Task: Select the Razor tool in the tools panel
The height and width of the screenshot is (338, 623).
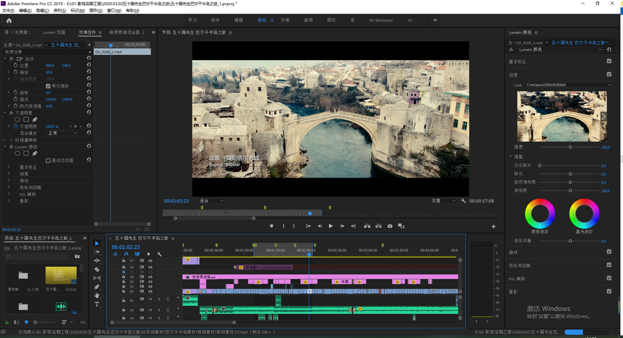Action: click(97, 270)
